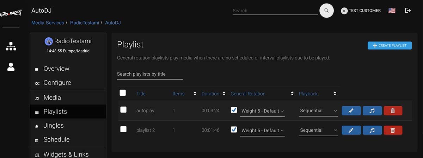Screen dimensions: 423x158
Task: Select the playlist 2 row checkbox
Action: [123, 129]
